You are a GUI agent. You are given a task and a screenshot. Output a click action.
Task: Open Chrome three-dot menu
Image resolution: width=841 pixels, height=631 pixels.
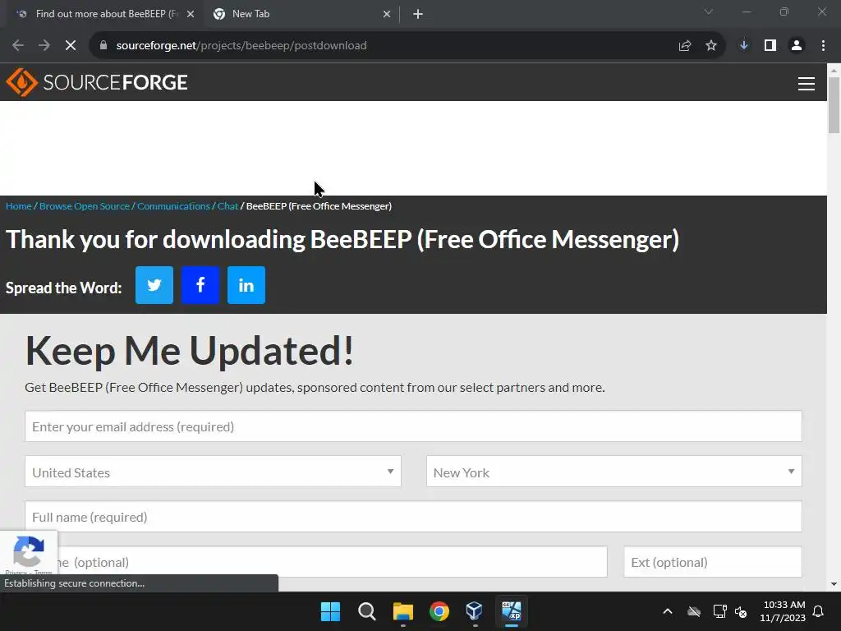point(823,46)
